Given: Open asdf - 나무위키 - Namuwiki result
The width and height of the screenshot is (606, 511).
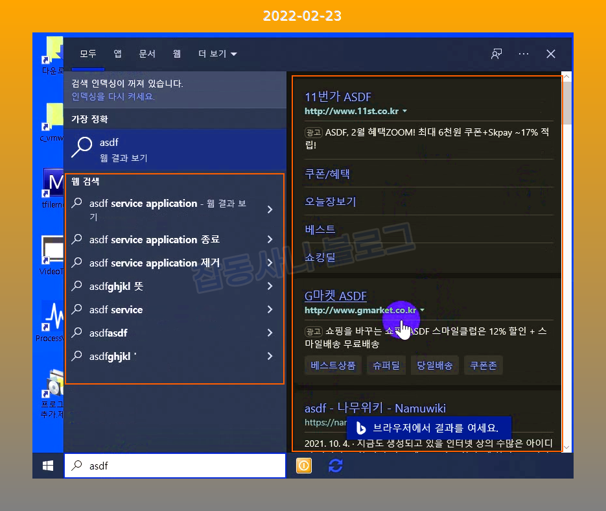Looking at the screenshot, I should click(375, 408).
